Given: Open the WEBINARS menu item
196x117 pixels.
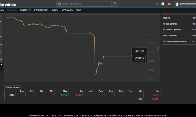Looking at the screenshot, I should pyautogui.click(x=67, y=10).
